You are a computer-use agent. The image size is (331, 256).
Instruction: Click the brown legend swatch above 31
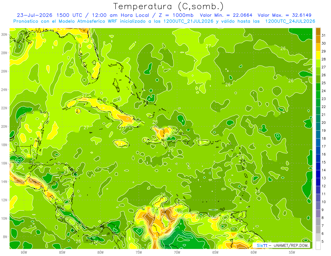[x=318, y=31]
